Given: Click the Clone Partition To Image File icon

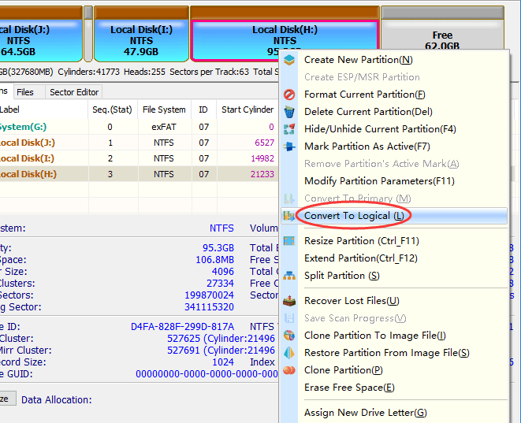Looking at the screenshot, I should point(289,336).
